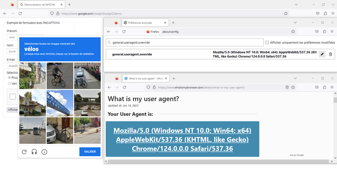Focus the about:config search field
The image size is (337, 171).
point(185,42)
